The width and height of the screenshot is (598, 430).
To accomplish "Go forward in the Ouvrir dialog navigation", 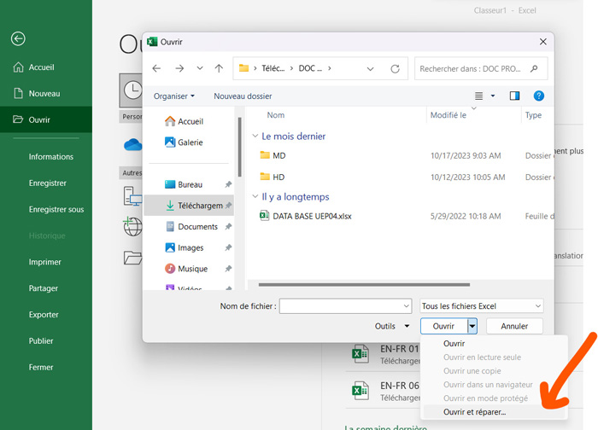I will (x=179, y=68).
